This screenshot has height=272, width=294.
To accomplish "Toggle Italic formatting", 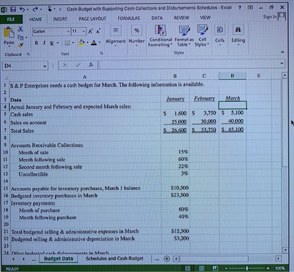I will pos(44,43).
